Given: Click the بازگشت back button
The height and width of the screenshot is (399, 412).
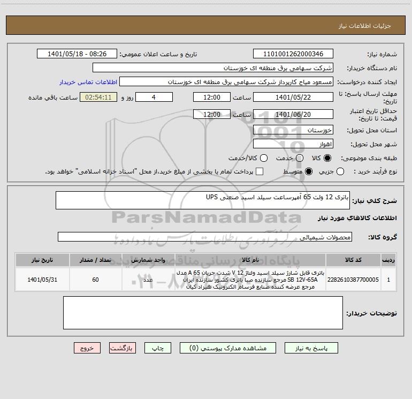Looking at the screenshot, I should [123, 348].
